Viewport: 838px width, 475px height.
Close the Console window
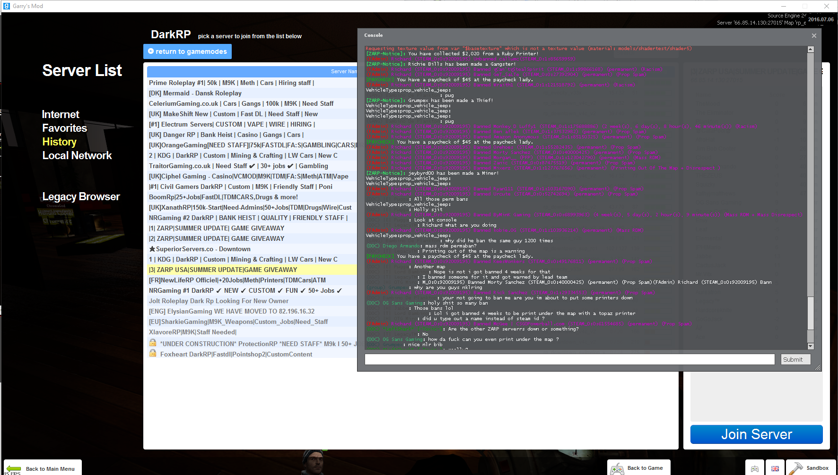[814, 35]
